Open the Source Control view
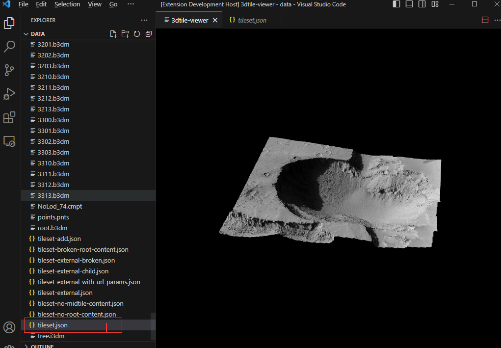 tap(9, 70)
